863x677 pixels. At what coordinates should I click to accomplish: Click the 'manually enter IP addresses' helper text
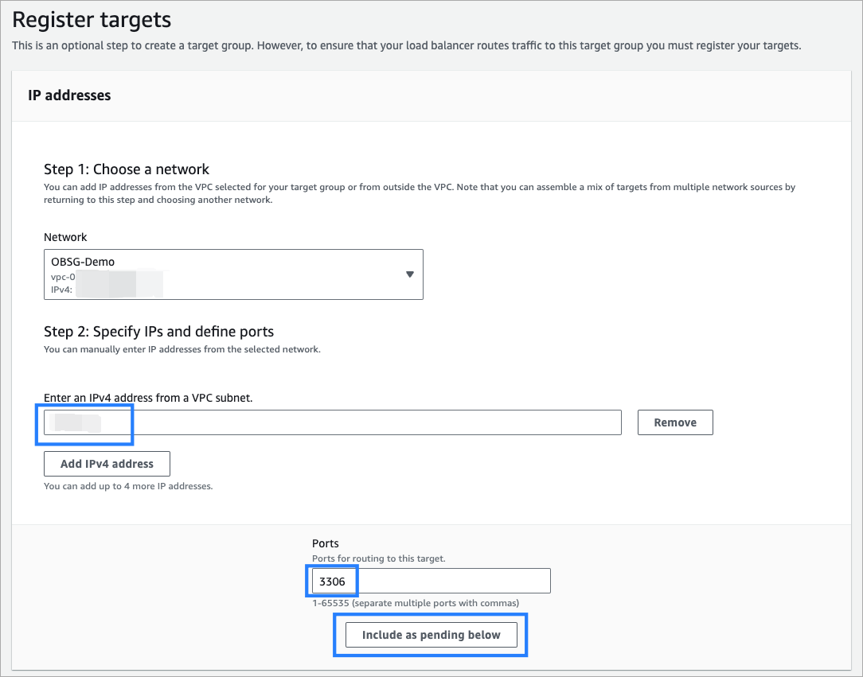[x=181, y=349]
